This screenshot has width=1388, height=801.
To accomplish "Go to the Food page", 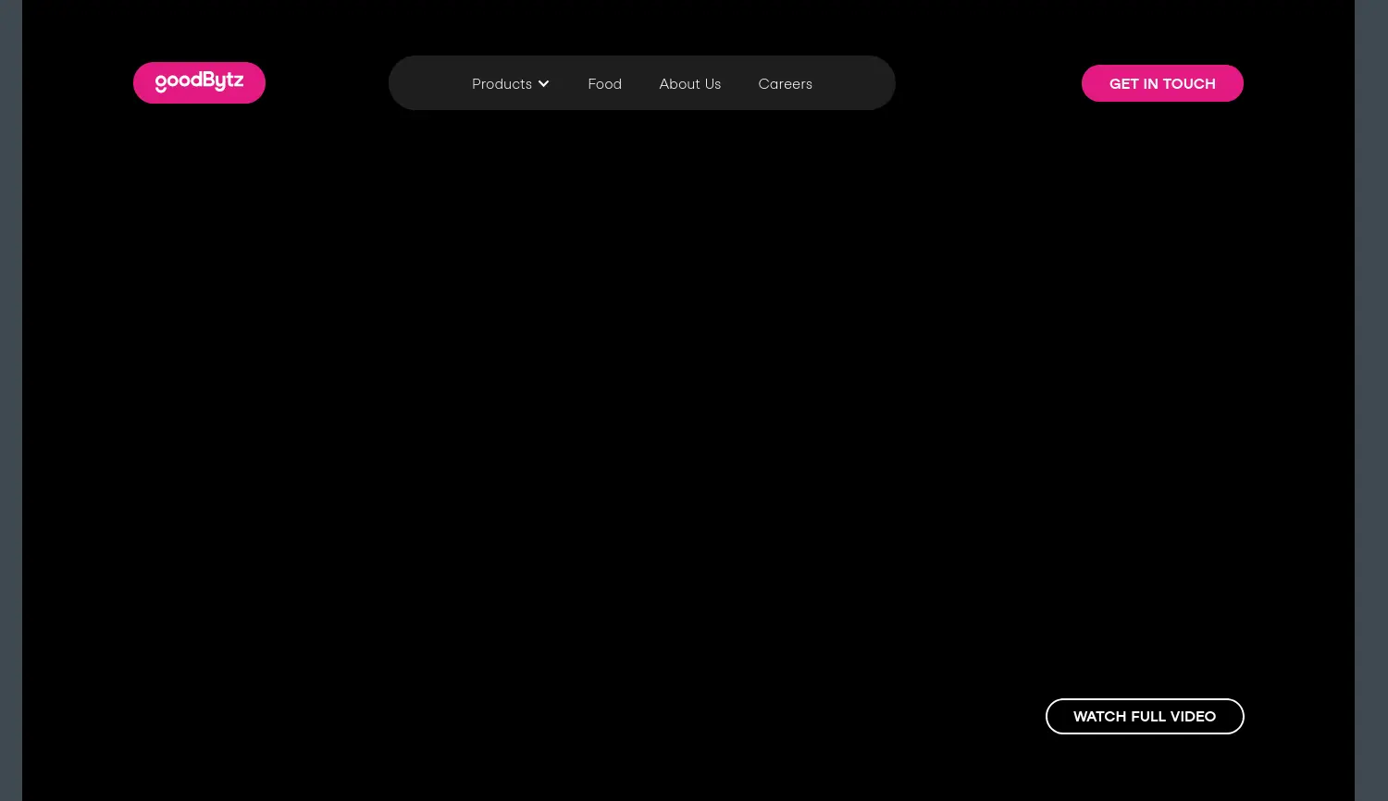I will (604, 84).
